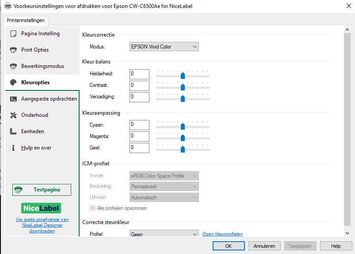355x254 pixels.
Task: Go to the Bewerkingsmodus section
Action: coord(42,66)
